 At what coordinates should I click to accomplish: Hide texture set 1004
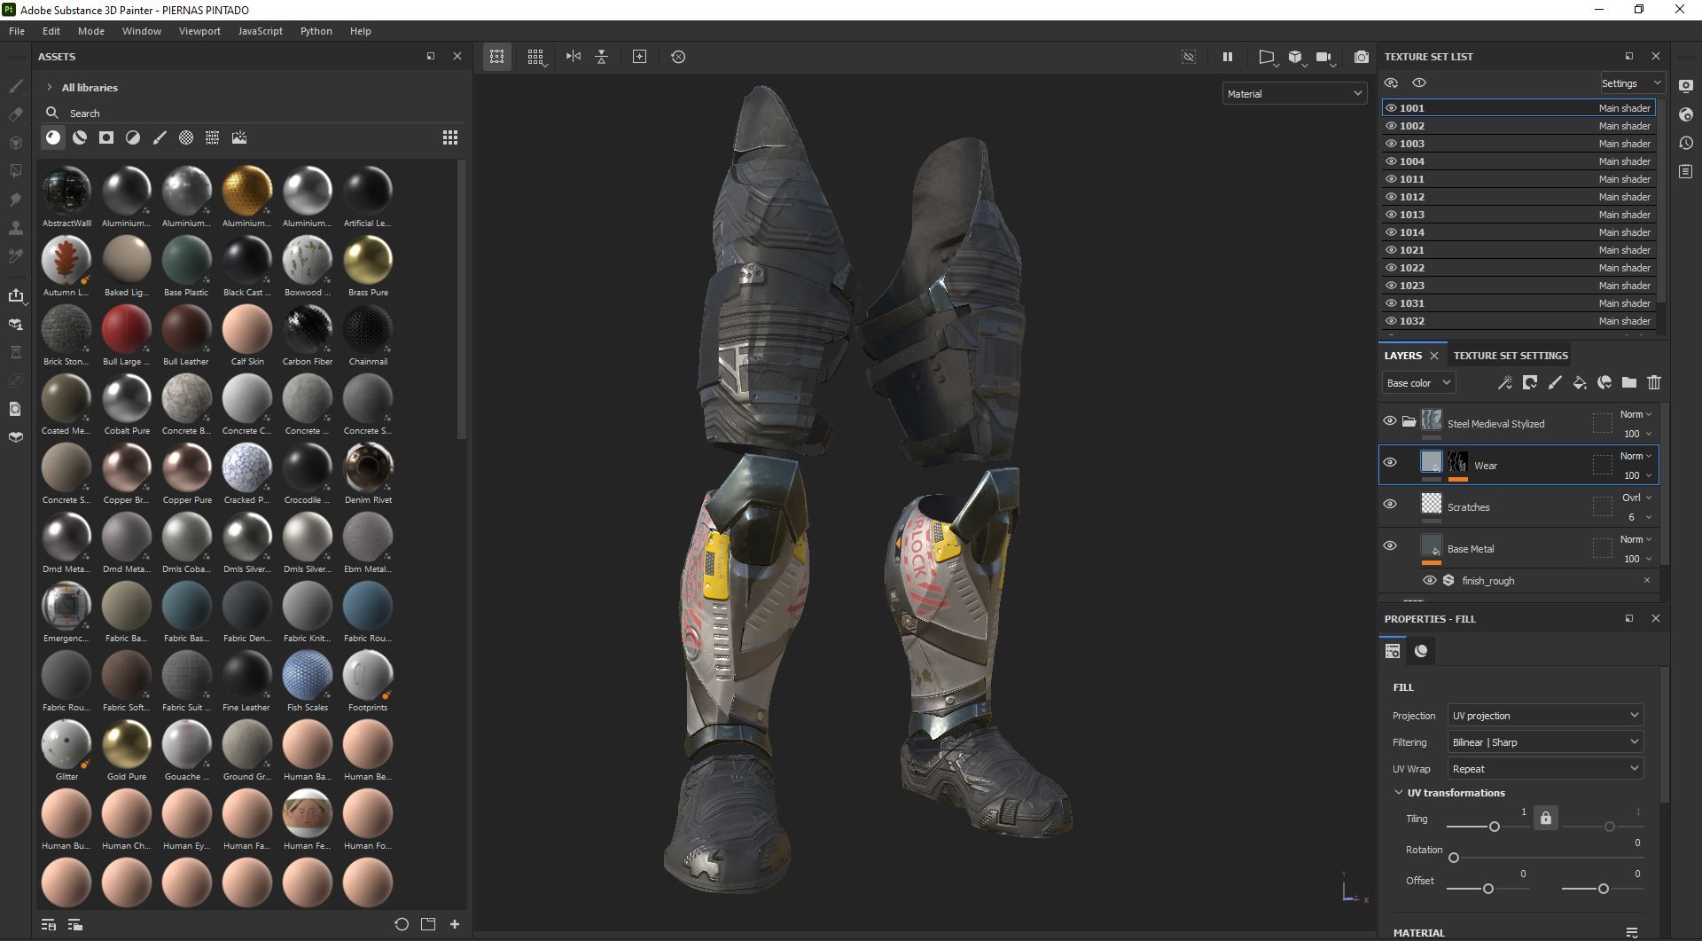point(1391,161)
